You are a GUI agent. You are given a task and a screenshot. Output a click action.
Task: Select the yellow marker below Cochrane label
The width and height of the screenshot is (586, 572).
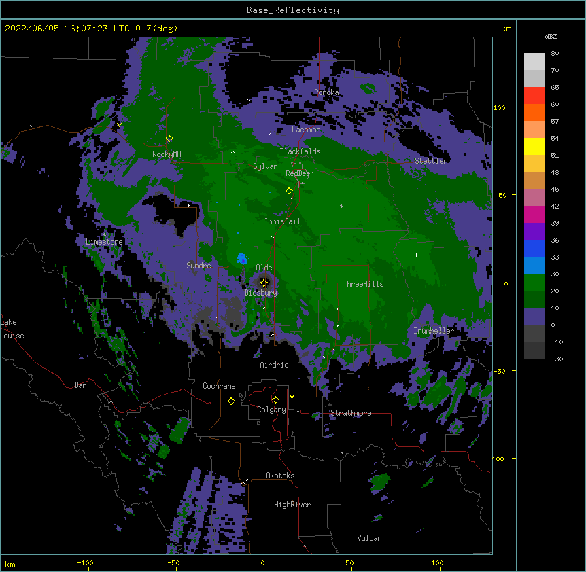(231, 401)
